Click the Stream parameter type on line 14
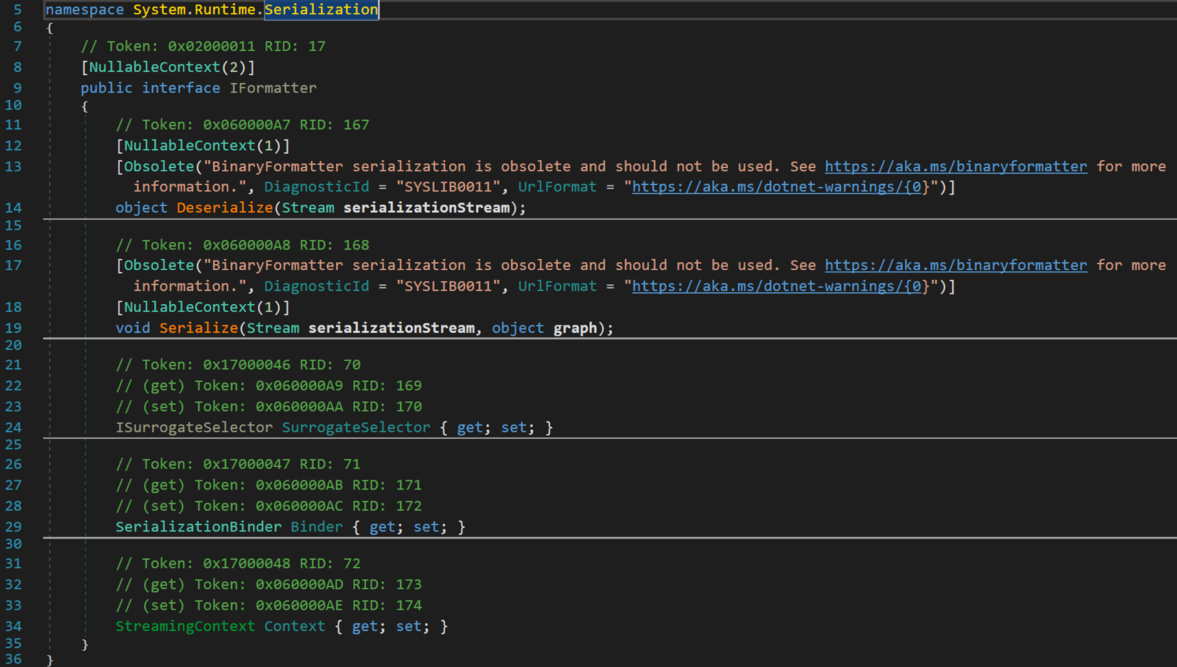This screenshot has height=667, width=1177. tap(308, 208)
